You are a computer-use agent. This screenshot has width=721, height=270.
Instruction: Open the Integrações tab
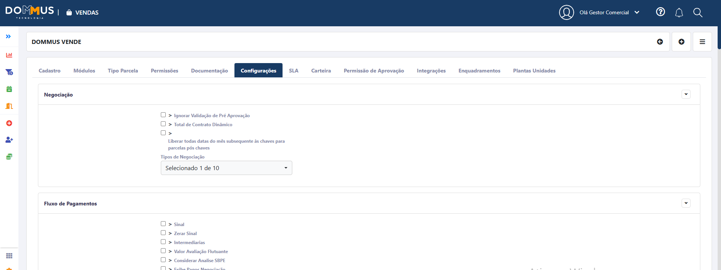tap(431, 71)
